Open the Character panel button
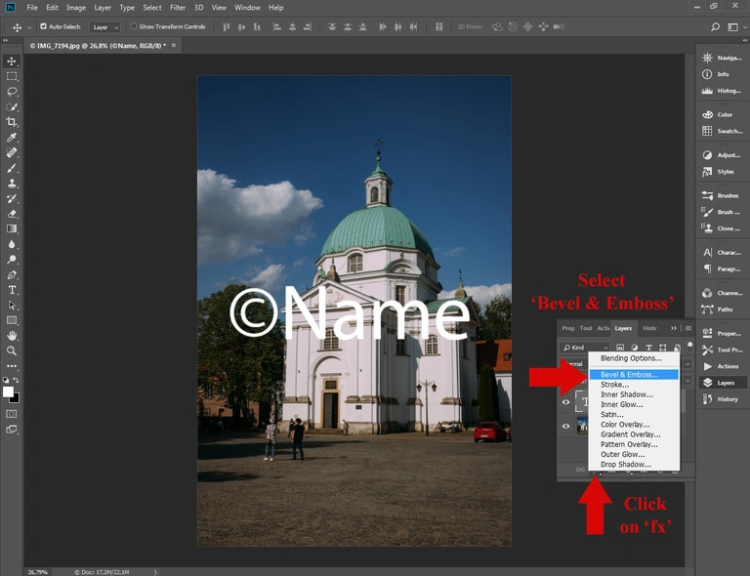Viewport: 750px width, 576px height. click(723, 253)
